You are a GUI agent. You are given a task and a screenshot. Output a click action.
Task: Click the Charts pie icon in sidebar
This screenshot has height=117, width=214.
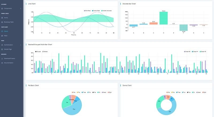coord(2,31)
